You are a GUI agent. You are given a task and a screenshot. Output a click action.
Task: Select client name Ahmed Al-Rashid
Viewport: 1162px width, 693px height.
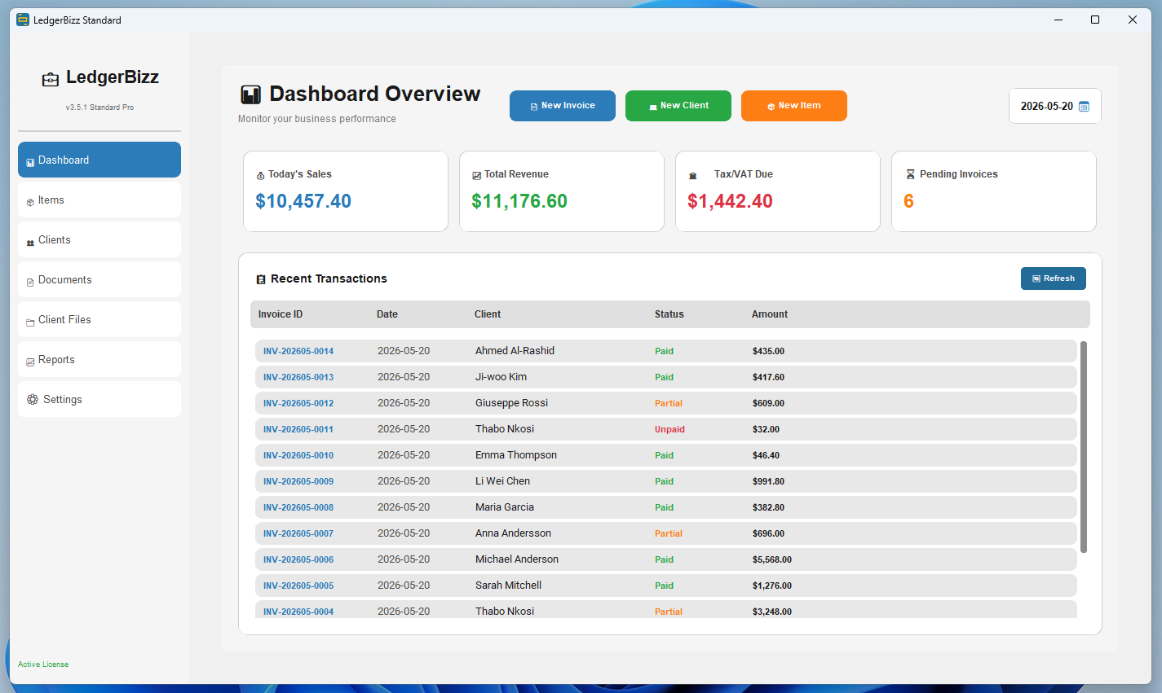tap(515, 351)
